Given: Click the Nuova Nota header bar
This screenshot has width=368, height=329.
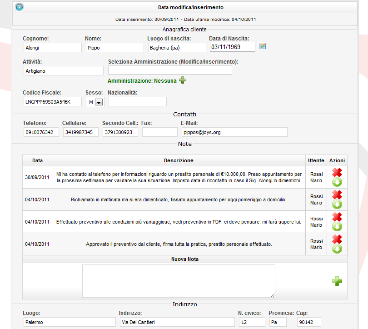Looking at the screenshot, I should click(185, 259).
